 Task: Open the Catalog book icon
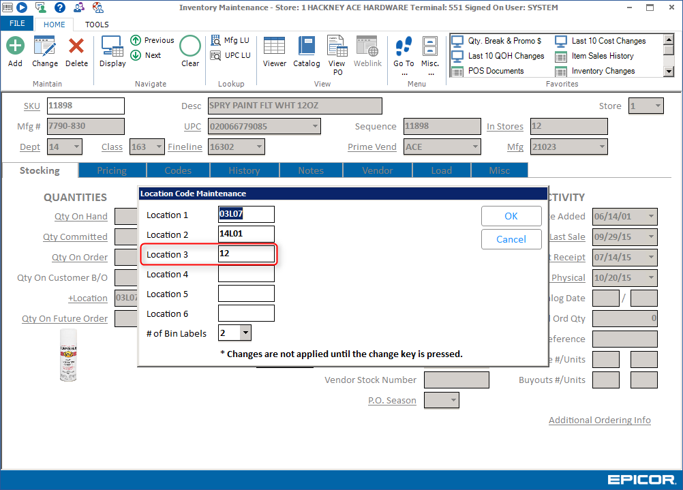(307, 46)
